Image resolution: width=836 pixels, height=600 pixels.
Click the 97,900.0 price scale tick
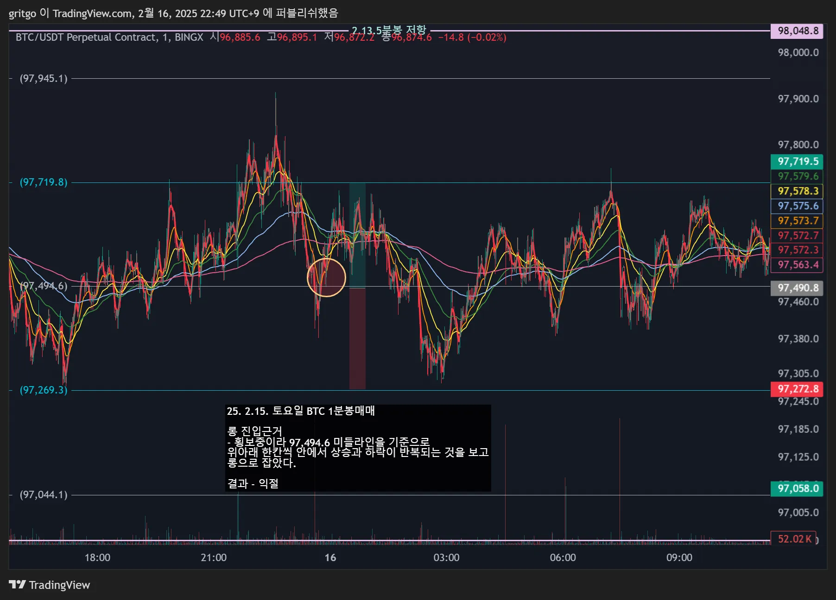coord(798,99)
